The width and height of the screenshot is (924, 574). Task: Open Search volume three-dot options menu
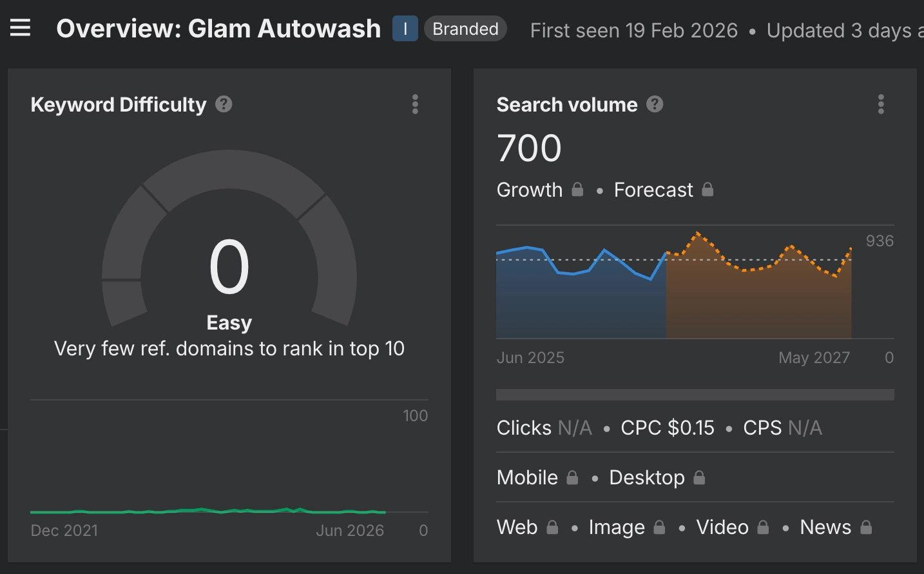881,104
